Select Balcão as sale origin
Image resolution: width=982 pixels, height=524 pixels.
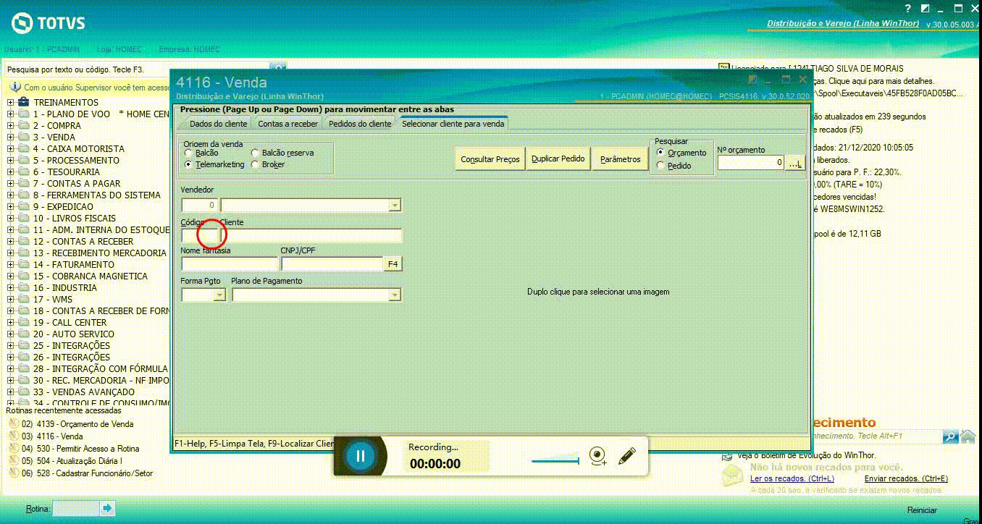pos(189,153)
